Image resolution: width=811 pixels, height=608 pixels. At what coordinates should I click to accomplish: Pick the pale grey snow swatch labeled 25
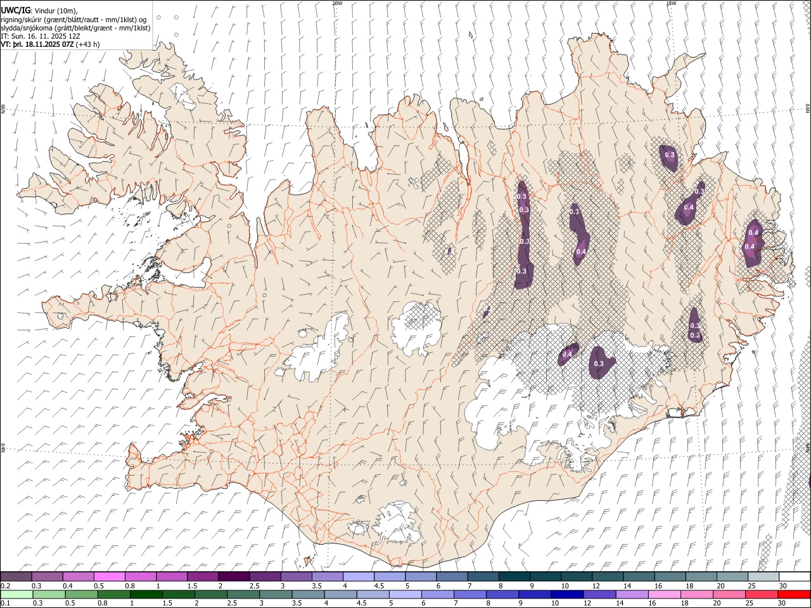pyautogui.click(x=763, y=576)
